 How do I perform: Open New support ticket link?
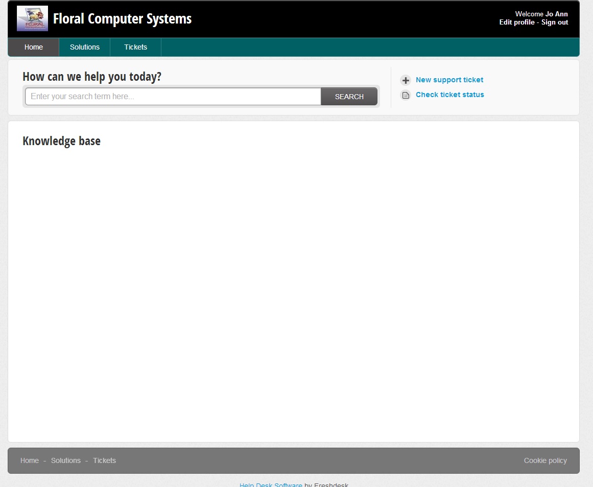(x=449, y=80)
